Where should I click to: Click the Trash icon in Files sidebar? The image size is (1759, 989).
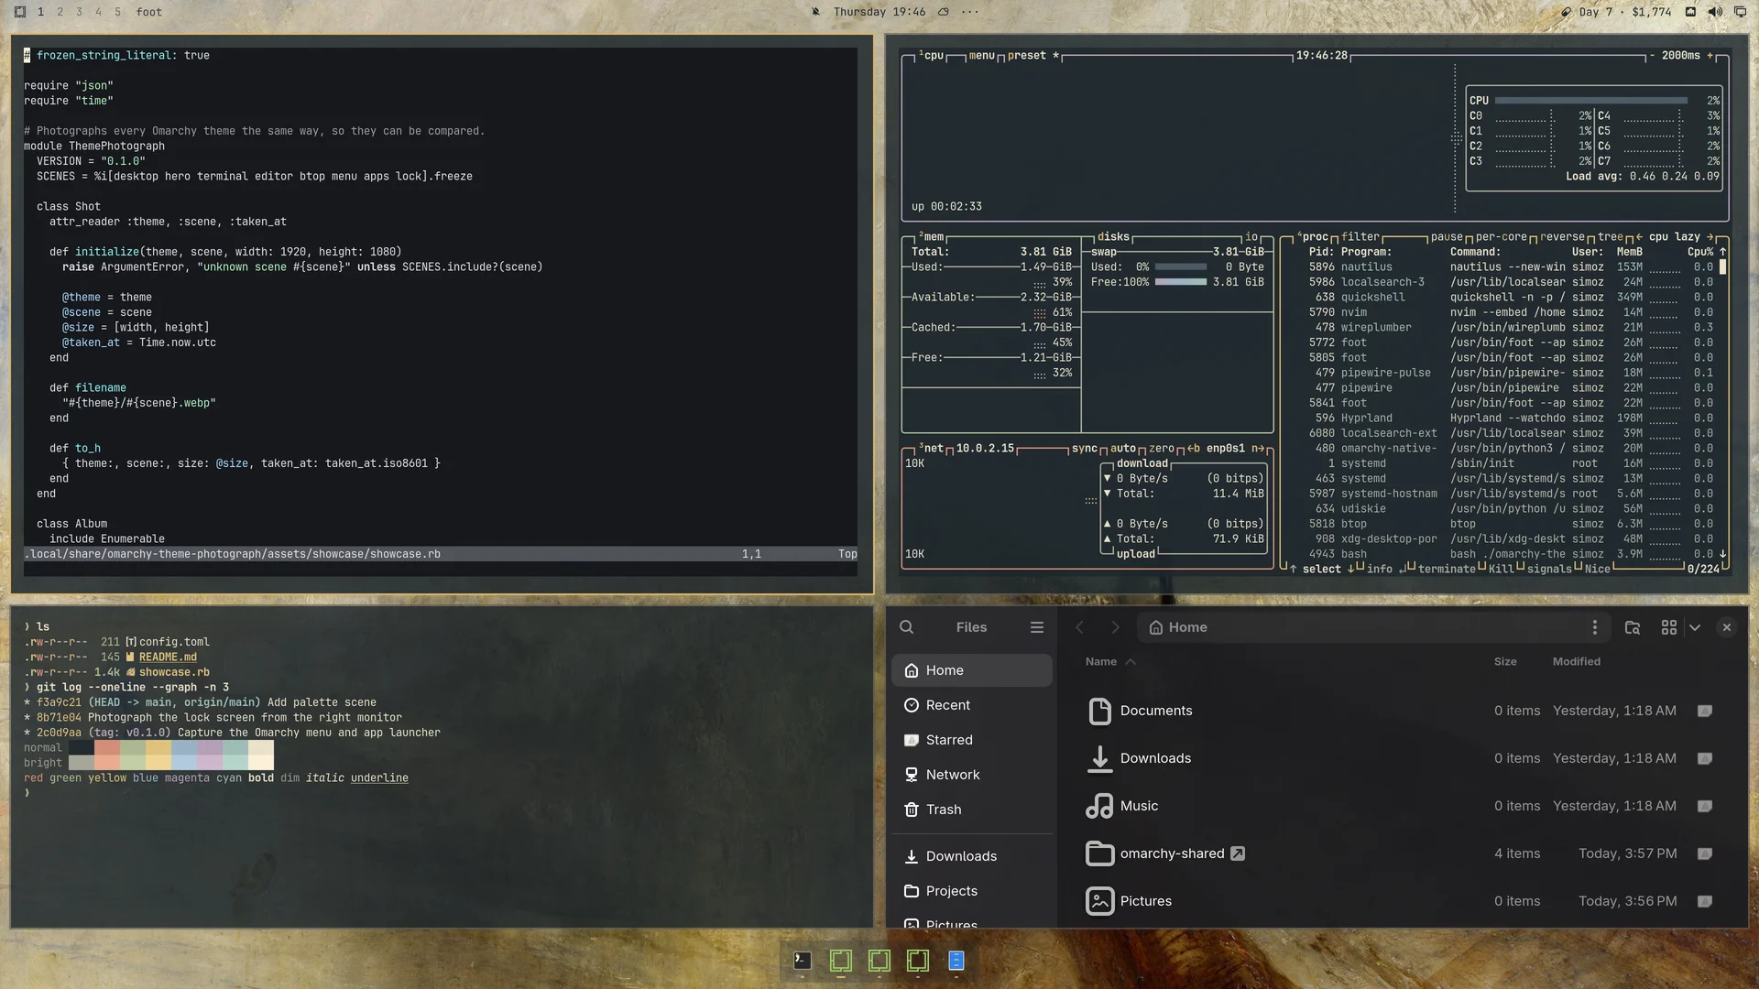point(912,810)
